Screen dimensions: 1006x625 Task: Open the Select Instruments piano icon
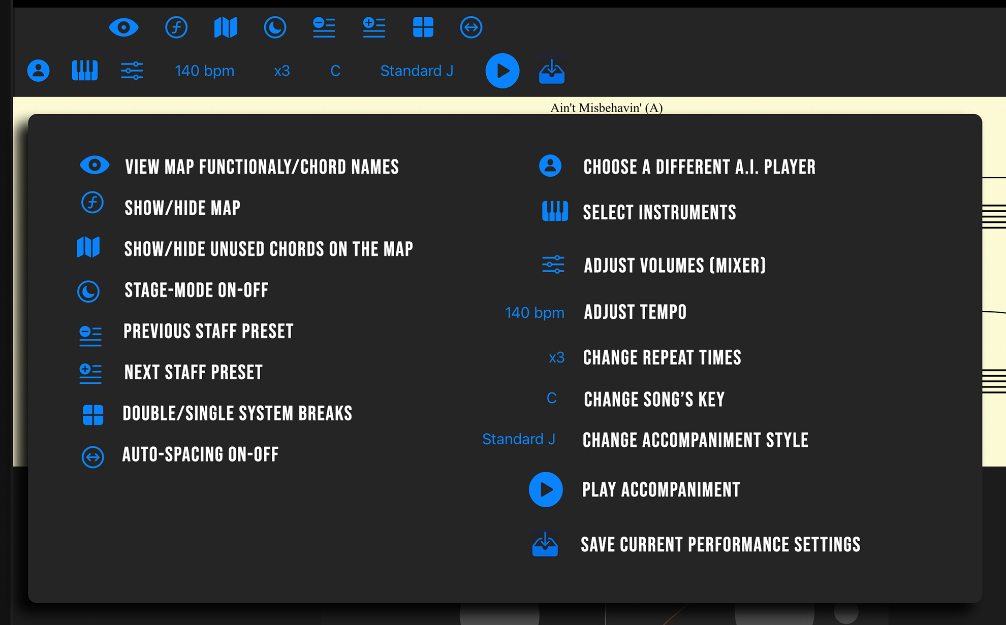click(554, 212)
